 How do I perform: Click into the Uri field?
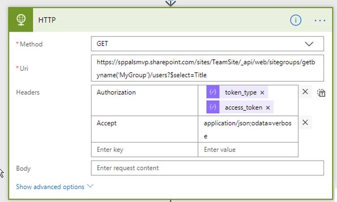click(207, 68)
